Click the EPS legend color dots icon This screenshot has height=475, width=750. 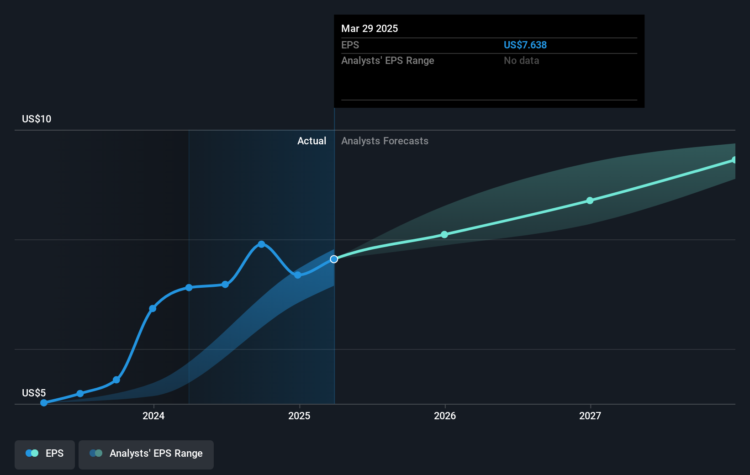32,453
